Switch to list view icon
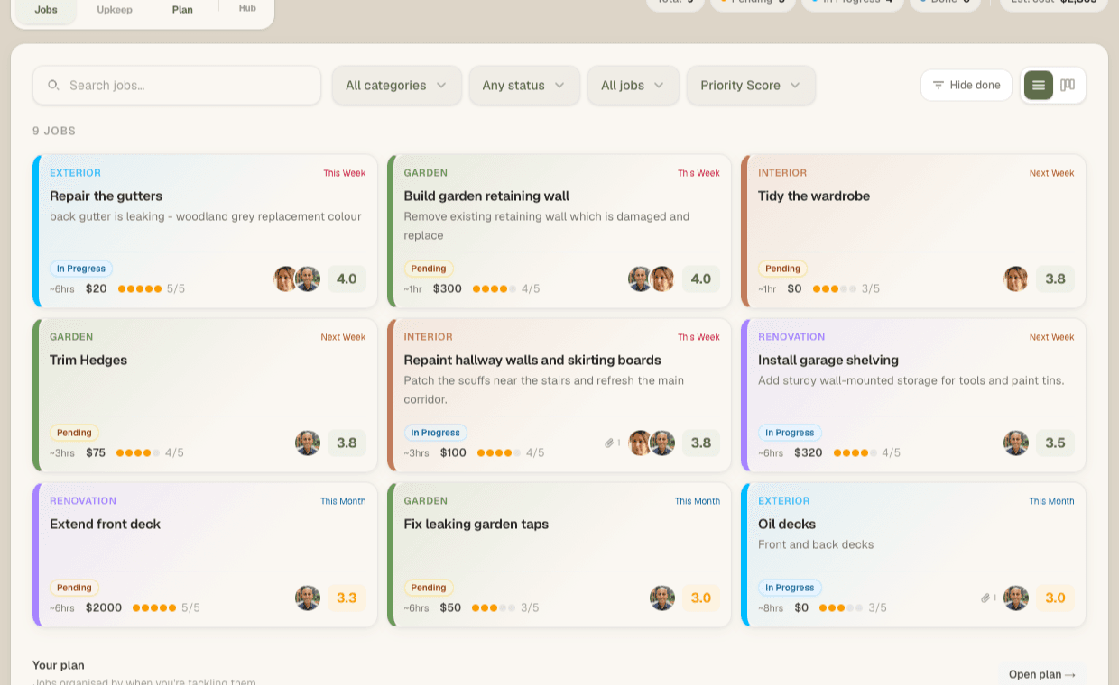Image resolution: width=1119 pixels, height=685 pixels. click(1039, 86)
